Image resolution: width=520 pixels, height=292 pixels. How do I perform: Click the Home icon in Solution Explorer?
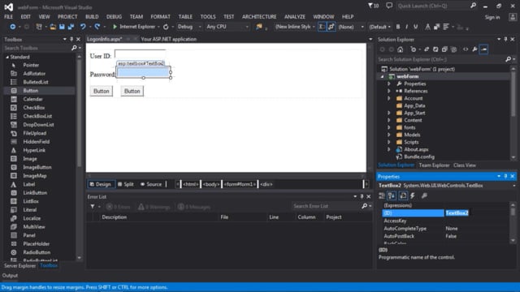click(x=401, y=49)
